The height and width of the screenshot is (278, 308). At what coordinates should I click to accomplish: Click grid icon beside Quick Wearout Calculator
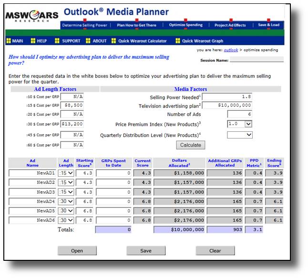point(113,41)
